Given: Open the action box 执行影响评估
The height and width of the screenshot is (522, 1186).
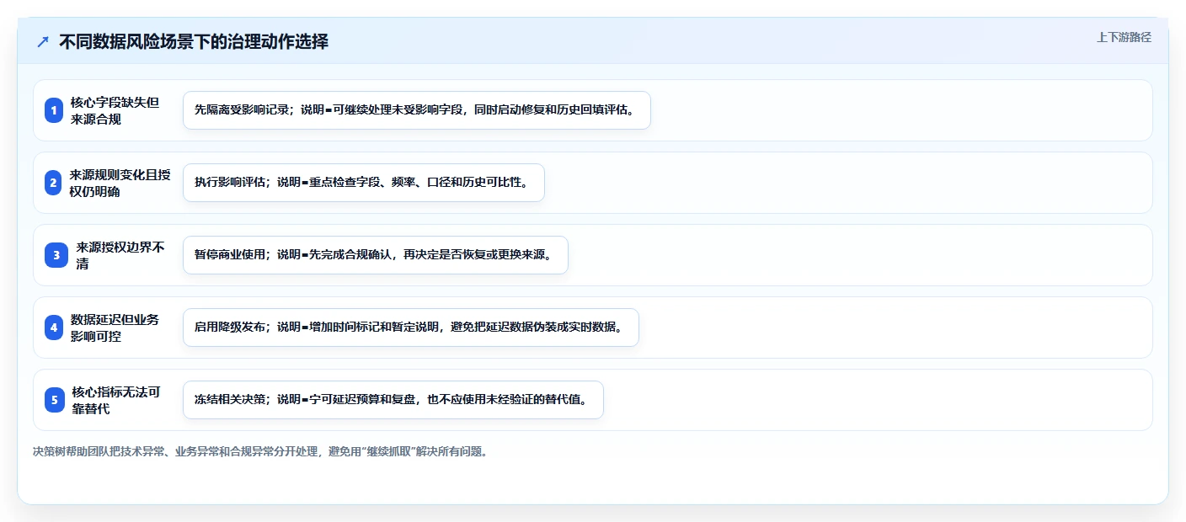Looking at the screenshot, I should [364, 183].
